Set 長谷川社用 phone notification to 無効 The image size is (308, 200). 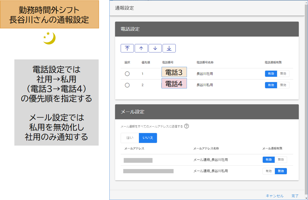[283, 74]
